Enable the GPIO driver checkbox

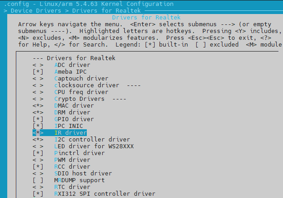pos(38,119)
